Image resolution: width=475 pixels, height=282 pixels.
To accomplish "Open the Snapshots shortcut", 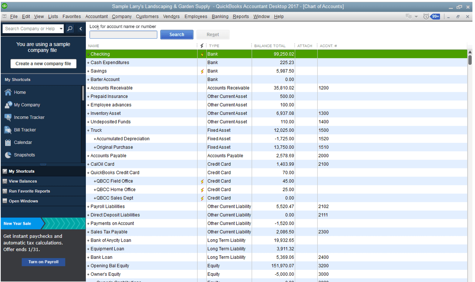I will pyautogui.click(x=24, y=155).
